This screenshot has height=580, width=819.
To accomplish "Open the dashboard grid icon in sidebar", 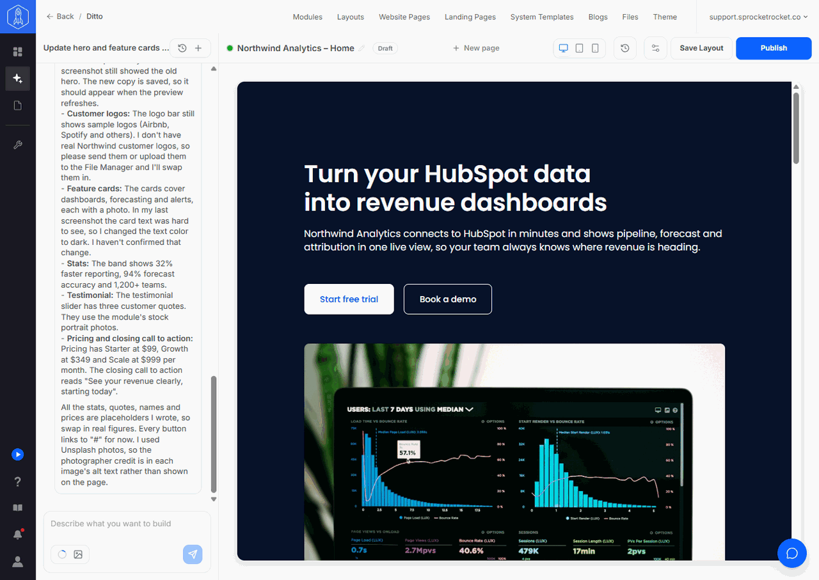I will coord(17,52).
